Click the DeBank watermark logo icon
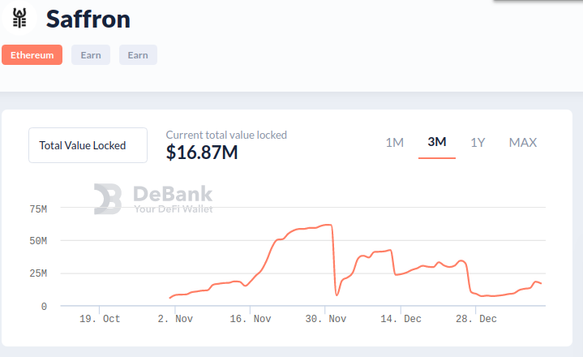583x357 pixels. 108,199
